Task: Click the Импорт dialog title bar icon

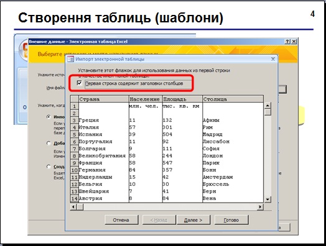Action: pos(71,59)
